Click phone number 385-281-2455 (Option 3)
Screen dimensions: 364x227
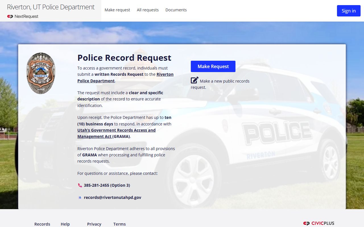point(107,185)
